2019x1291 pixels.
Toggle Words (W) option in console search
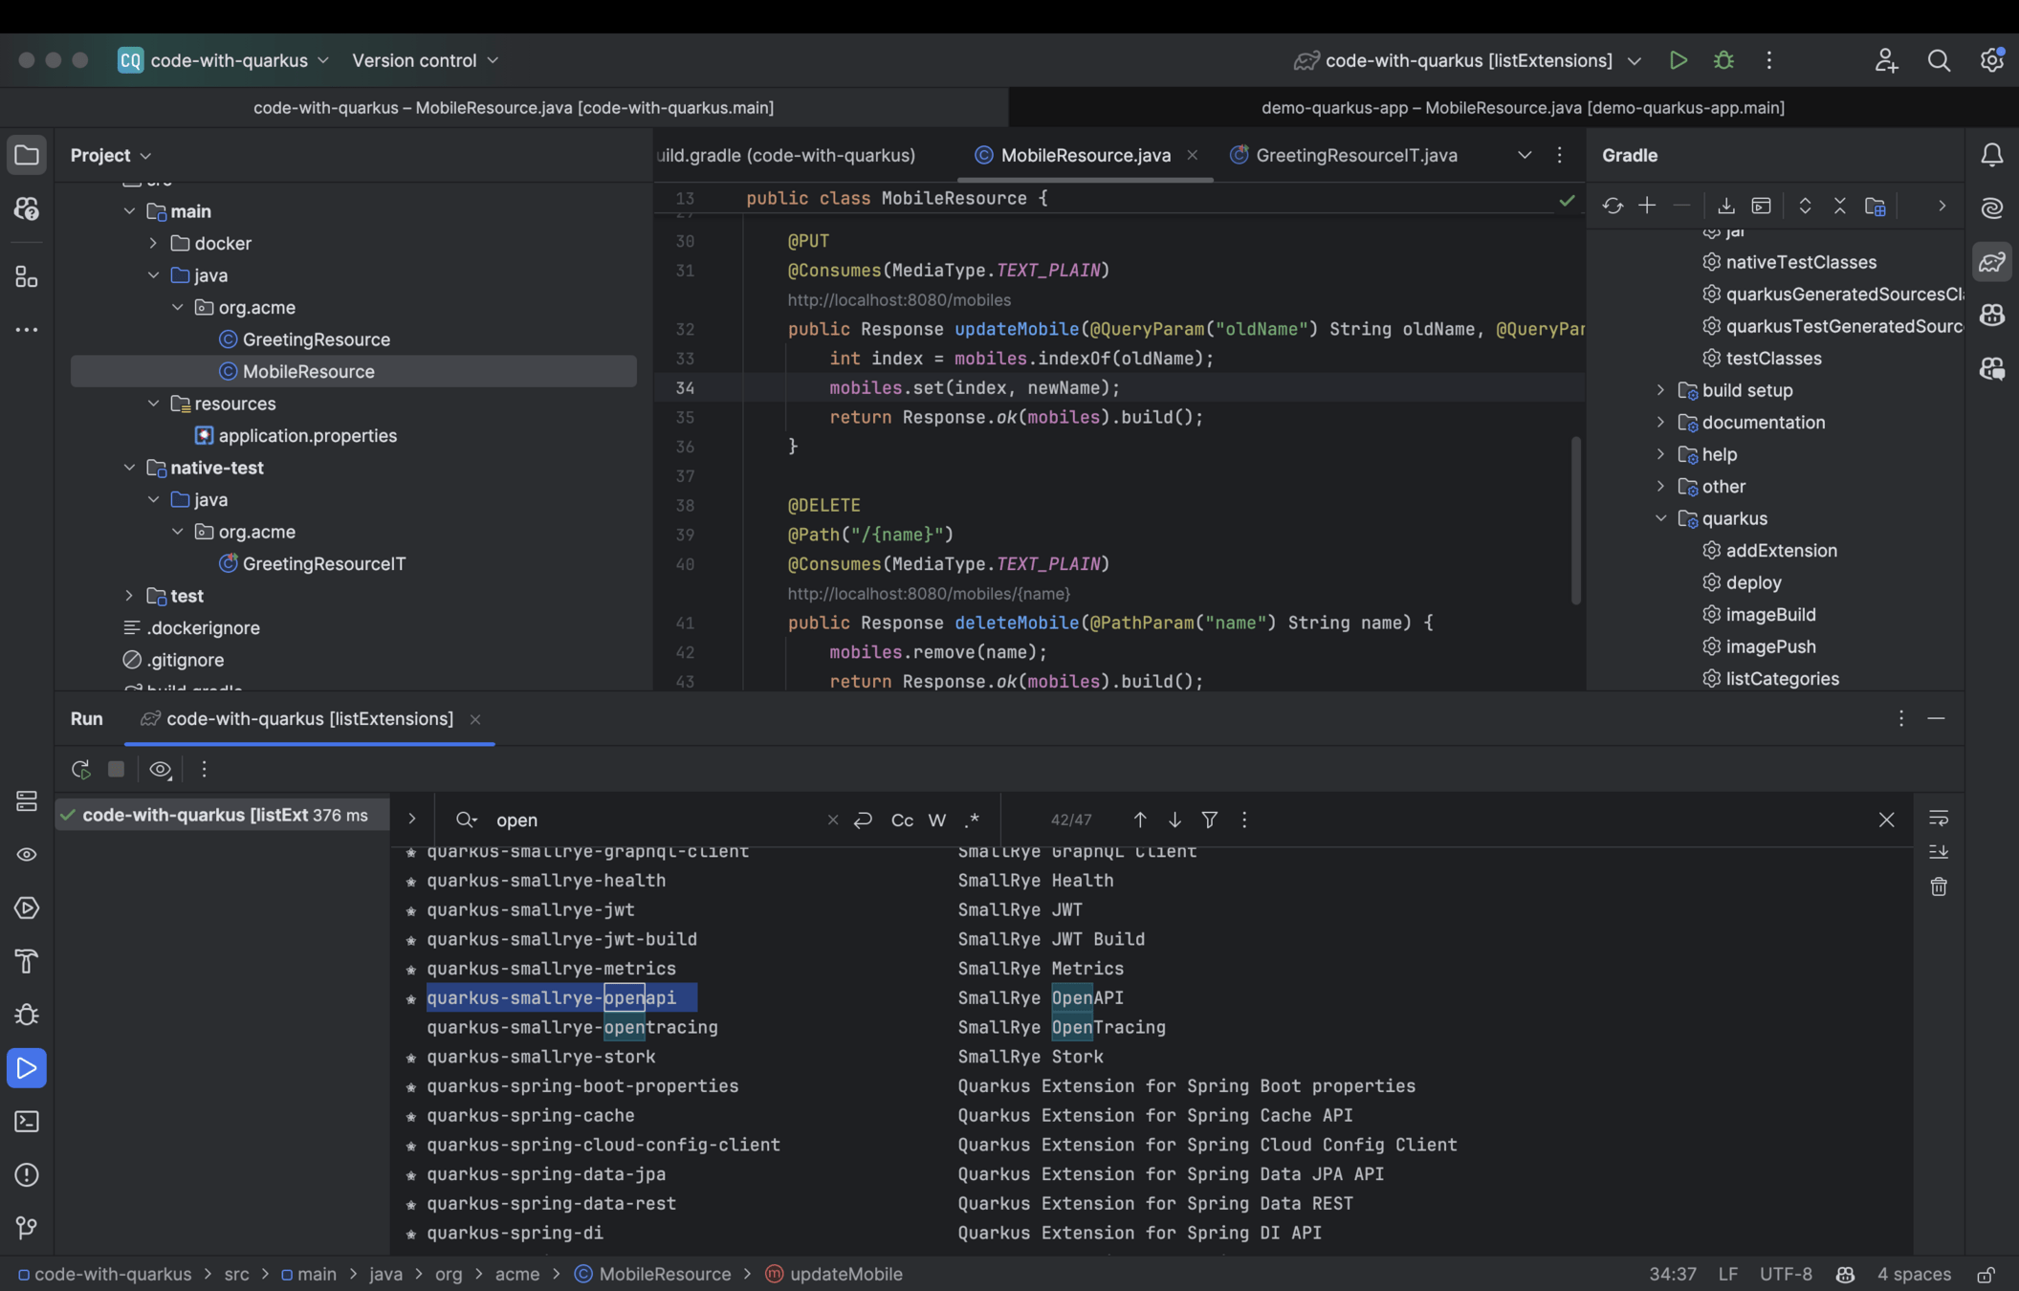click(x=937, y=821)
